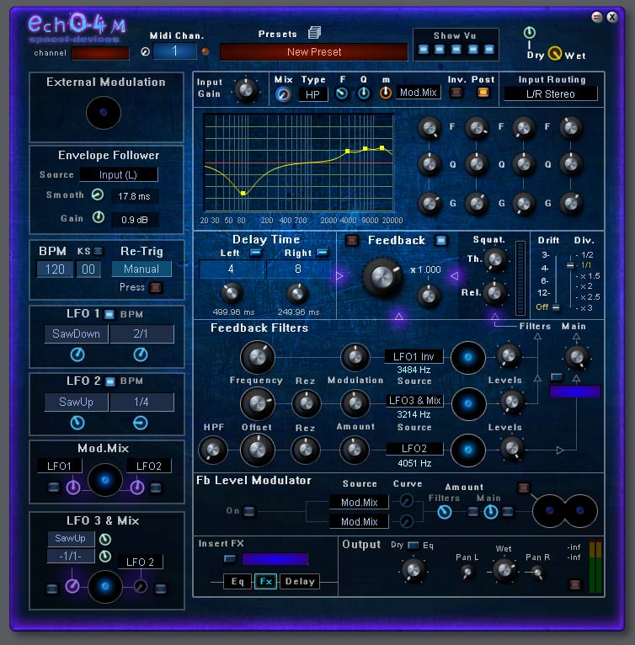Click the Input Gain knob
Screen dimensions: 635x645
coord(246,89)
